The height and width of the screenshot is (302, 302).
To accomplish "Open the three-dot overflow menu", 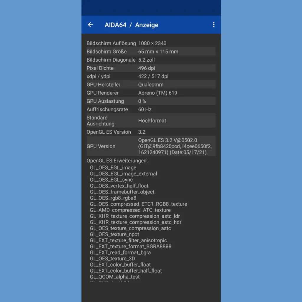I will pos(214,25).
